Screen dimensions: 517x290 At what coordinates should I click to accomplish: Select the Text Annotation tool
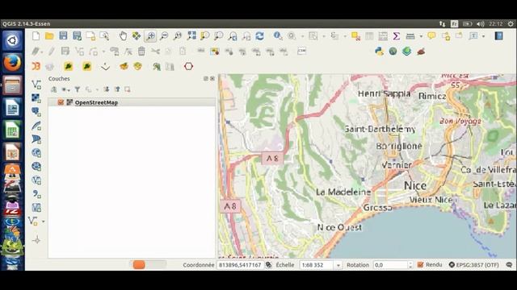tap(473, 35)
